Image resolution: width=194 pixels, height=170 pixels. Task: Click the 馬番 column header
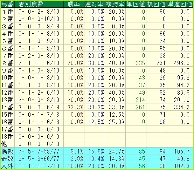coord(7,4)
